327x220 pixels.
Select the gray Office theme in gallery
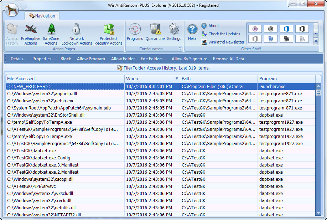point(255,39)
